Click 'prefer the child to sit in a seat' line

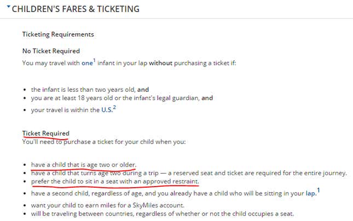click(x=115, y=181)
